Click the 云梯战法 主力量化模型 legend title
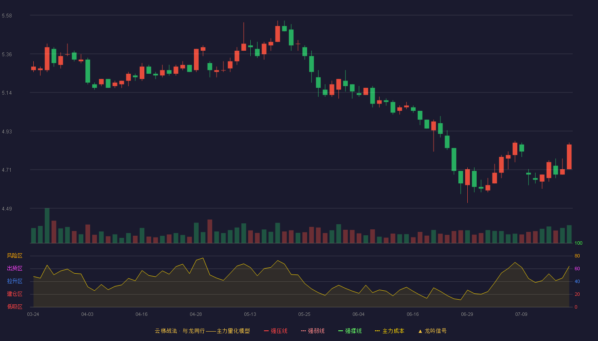The height and width of the screenshot is (341, 598). coord(202,331)
